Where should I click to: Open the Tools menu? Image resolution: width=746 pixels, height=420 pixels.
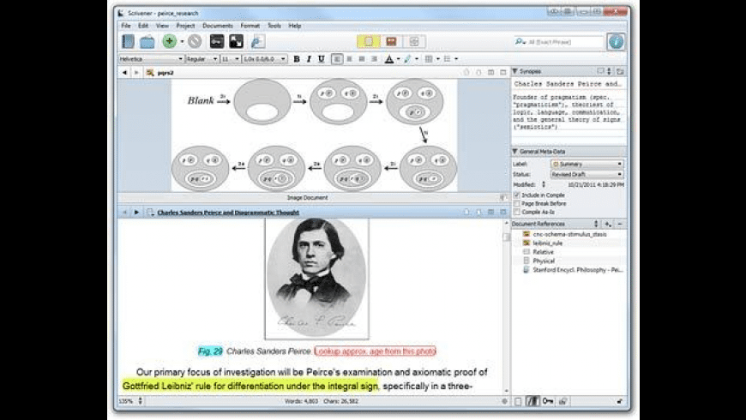point(274,26)
